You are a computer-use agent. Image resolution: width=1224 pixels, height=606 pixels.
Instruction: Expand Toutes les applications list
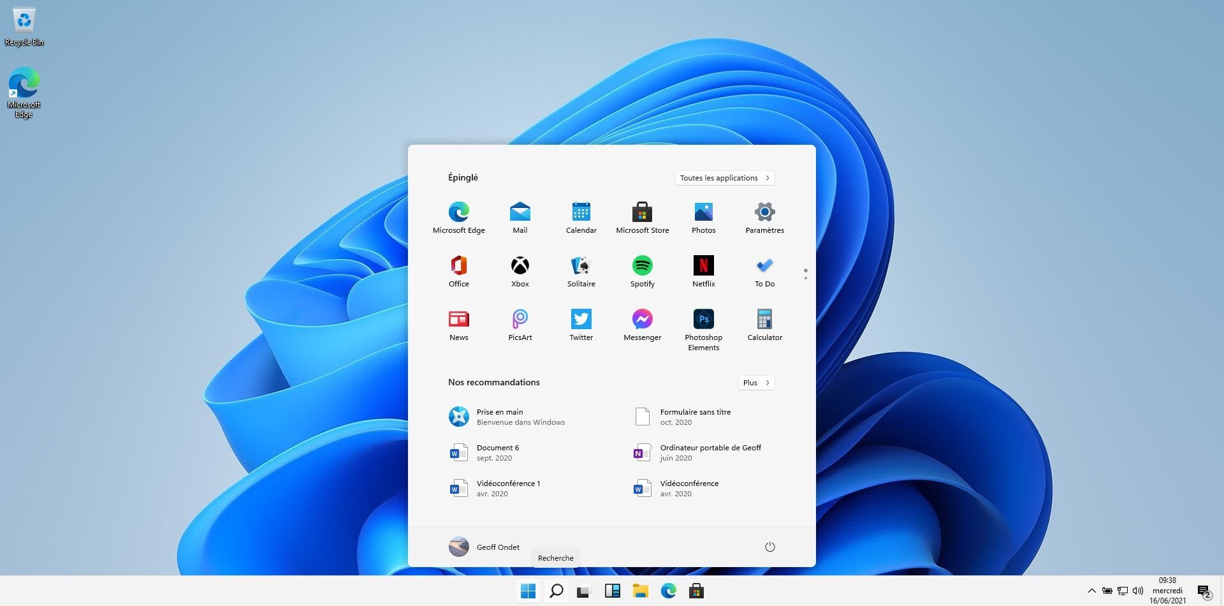[725, 178]
